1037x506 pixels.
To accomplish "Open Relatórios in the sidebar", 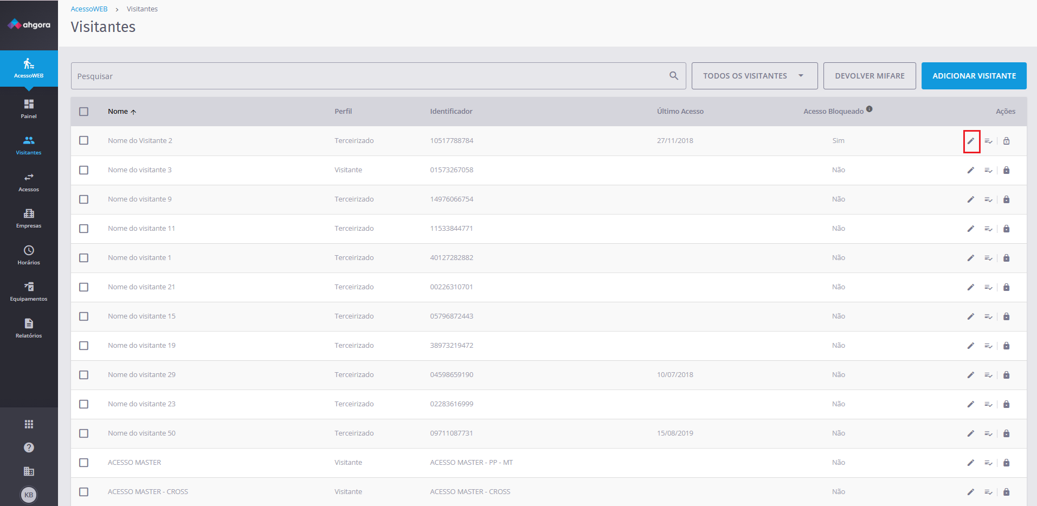I will pos(29,328).
